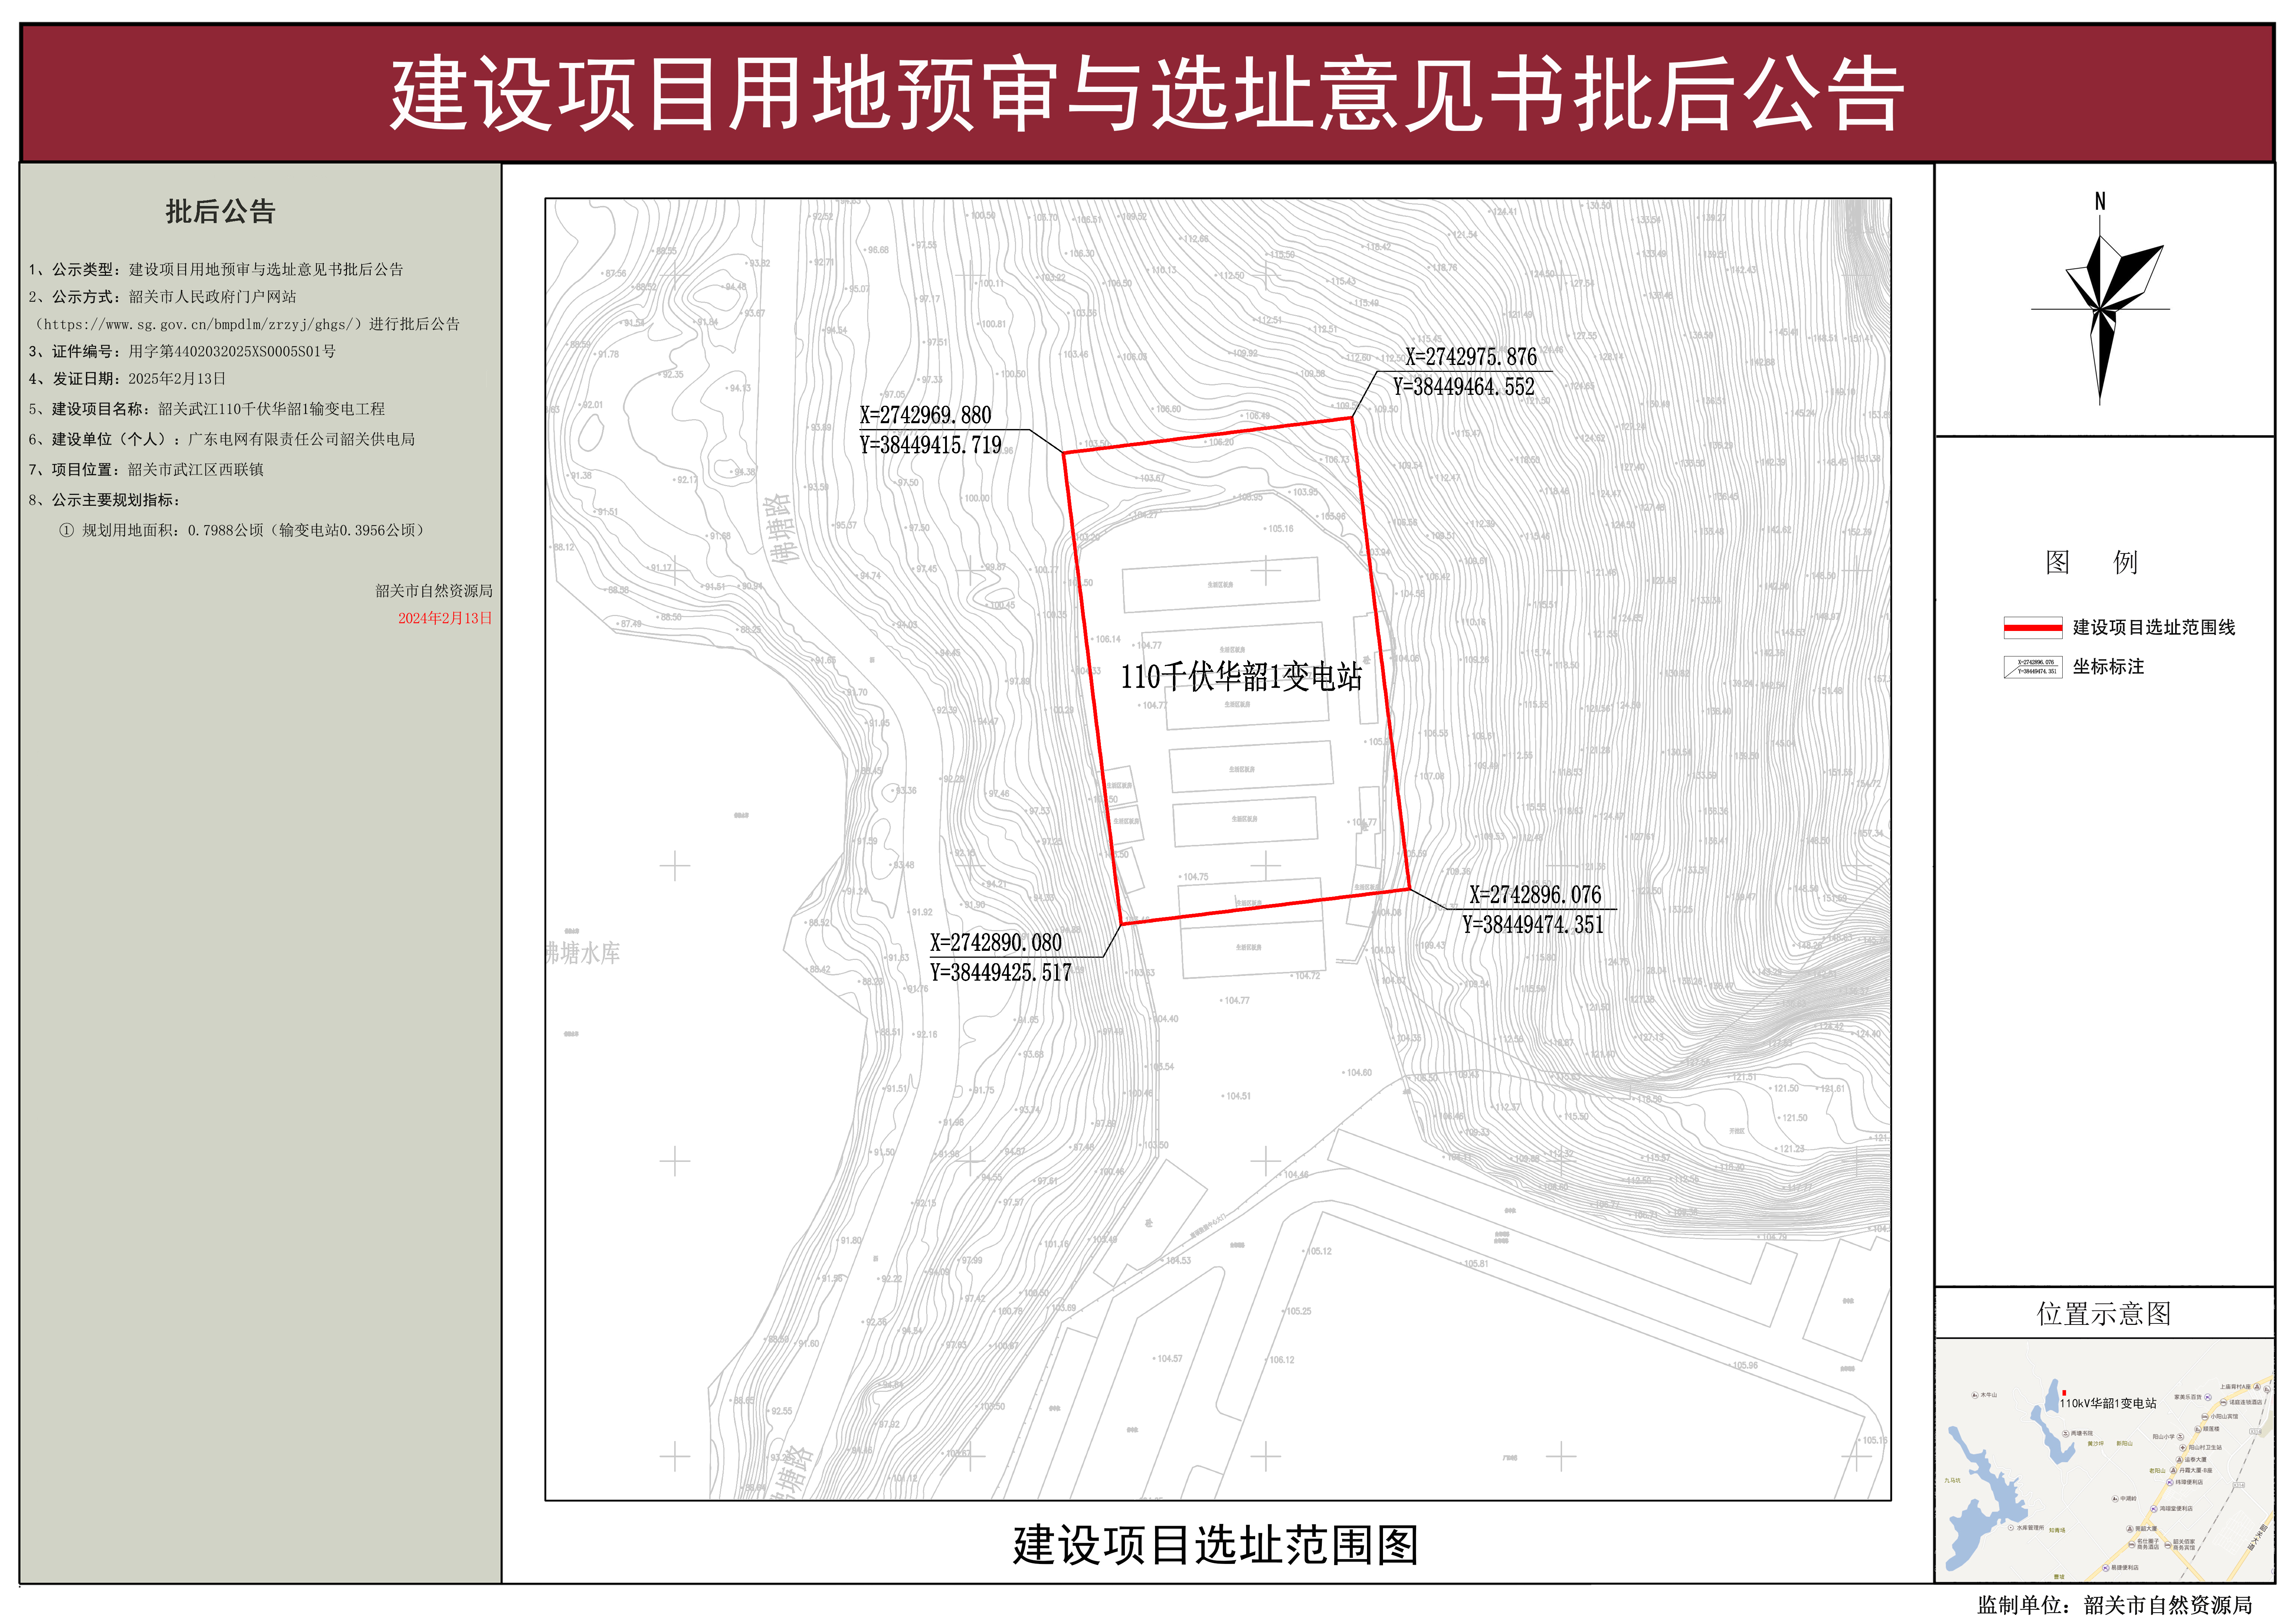Click elevation point 104.57 on map

click(x=1167, y=1359)
